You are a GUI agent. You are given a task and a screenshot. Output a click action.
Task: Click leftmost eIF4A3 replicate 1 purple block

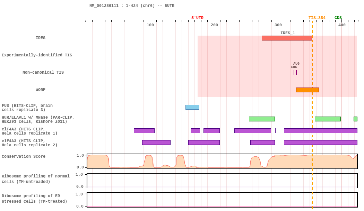click(144, 131)
